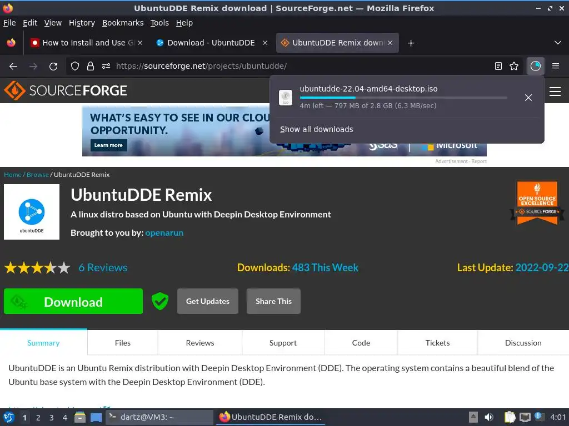Screen dimensions: 569x426
Task: Open the SourceForge site hamburger menu
Action: coord(555,92)
